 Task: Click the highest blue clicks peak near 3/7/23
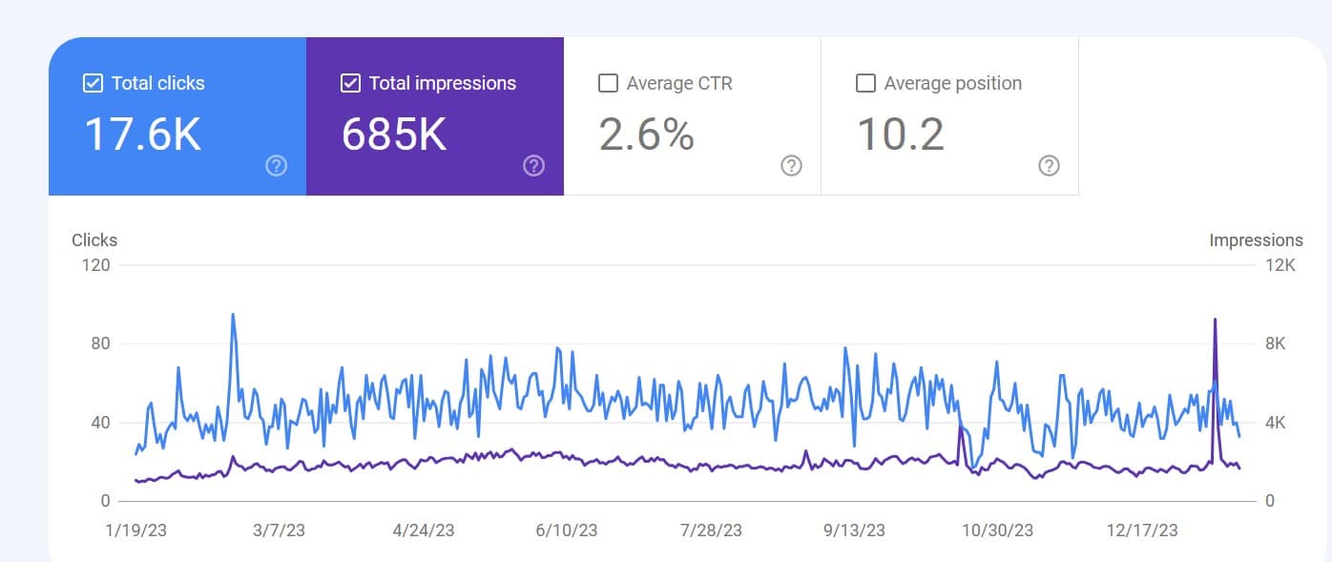[x=233, y=315]
